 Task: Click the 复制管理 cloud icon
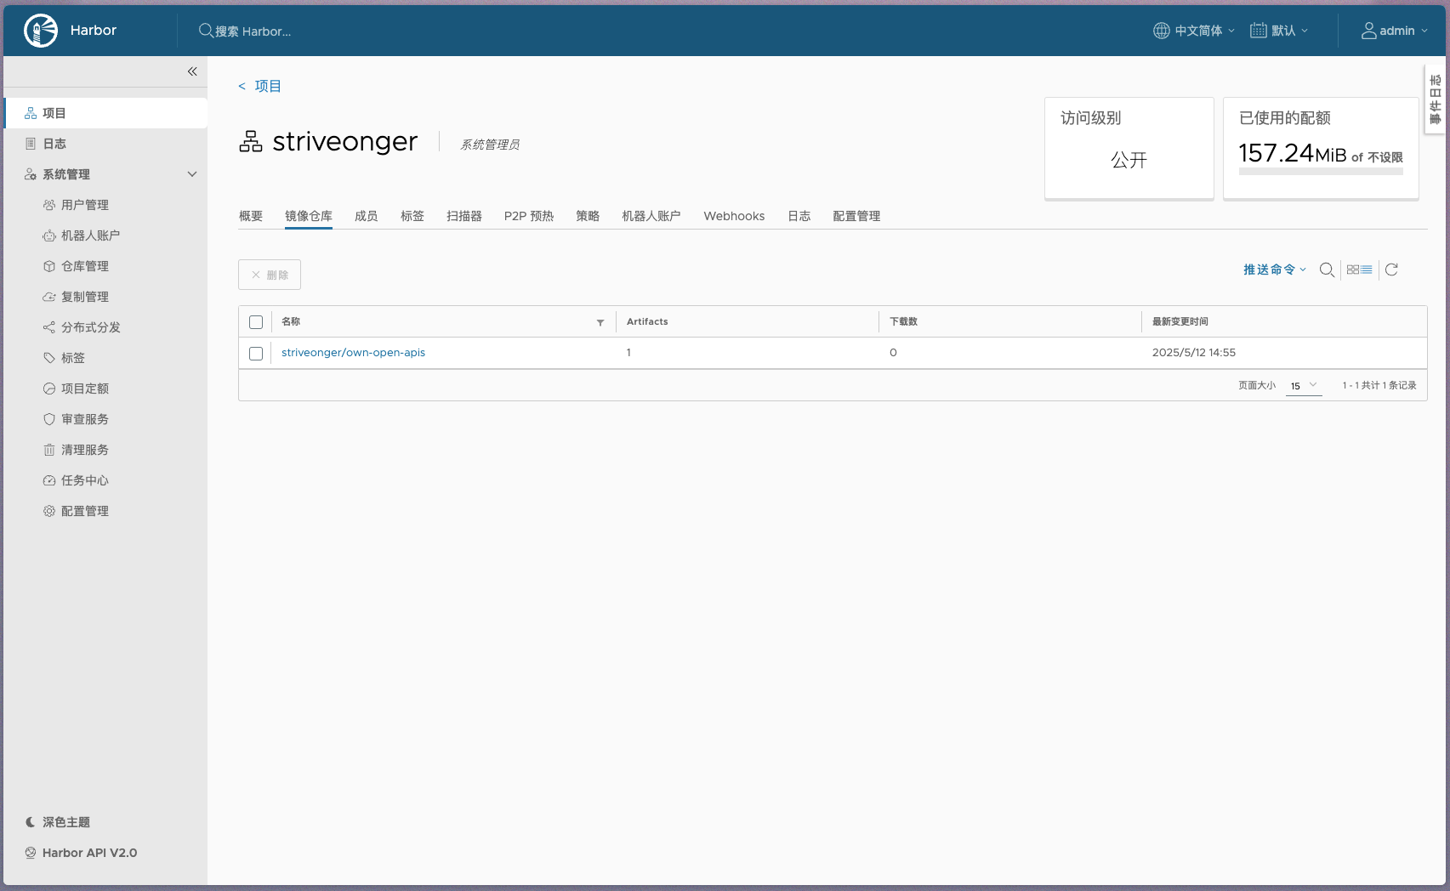49,297
